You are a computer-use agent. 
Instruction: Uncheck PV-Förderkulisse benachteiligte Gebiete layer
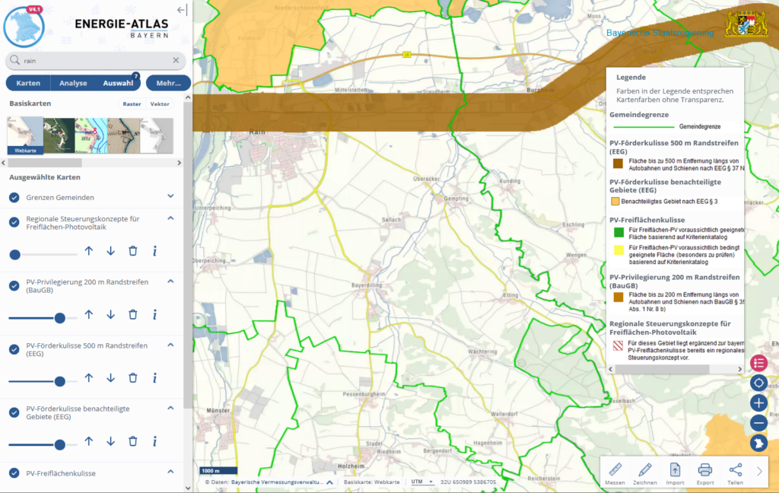coord(14,412)
